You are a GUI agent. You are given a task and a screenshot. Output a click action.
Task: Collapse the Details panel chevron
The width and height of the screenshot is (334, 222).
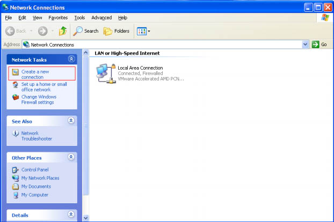[71, 214]
